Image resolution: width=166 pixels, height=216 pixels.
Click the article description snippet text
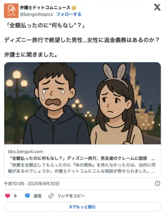(x=82, y=168)
